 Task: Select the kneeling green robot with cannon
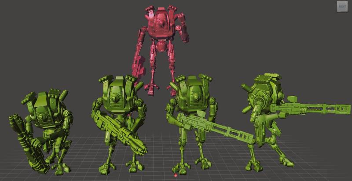pos(41,132)
